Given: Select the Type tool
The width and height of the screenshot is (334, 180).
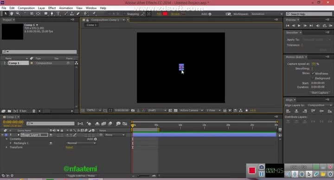Looking at the screenshot, I should [x=58, y=13].
